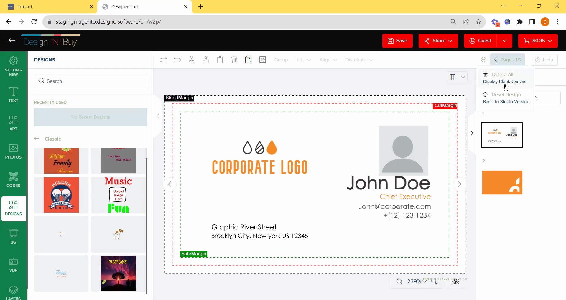This screenshot has height=300, width=566.
Task: Expand the Share dropdown
Action: click(438, 41)
